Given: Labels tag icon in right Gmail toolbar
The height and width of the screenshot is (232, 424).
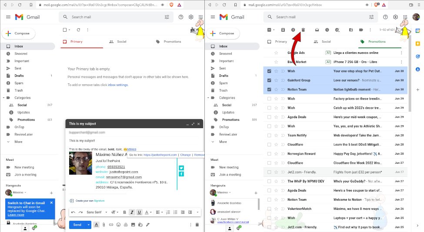Looking at the screenshot, I should (361, 30).
